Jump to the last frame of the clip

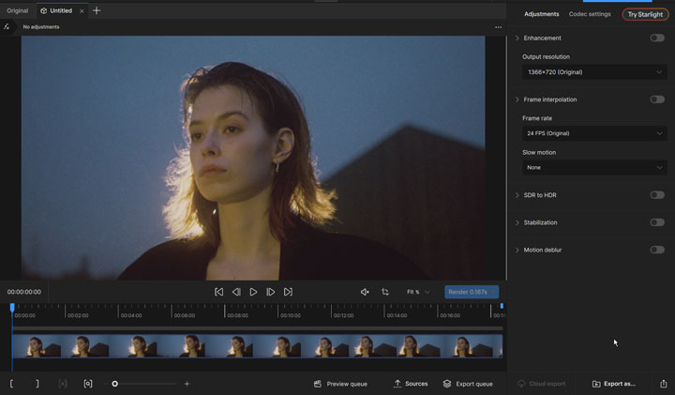pos(288,292)
